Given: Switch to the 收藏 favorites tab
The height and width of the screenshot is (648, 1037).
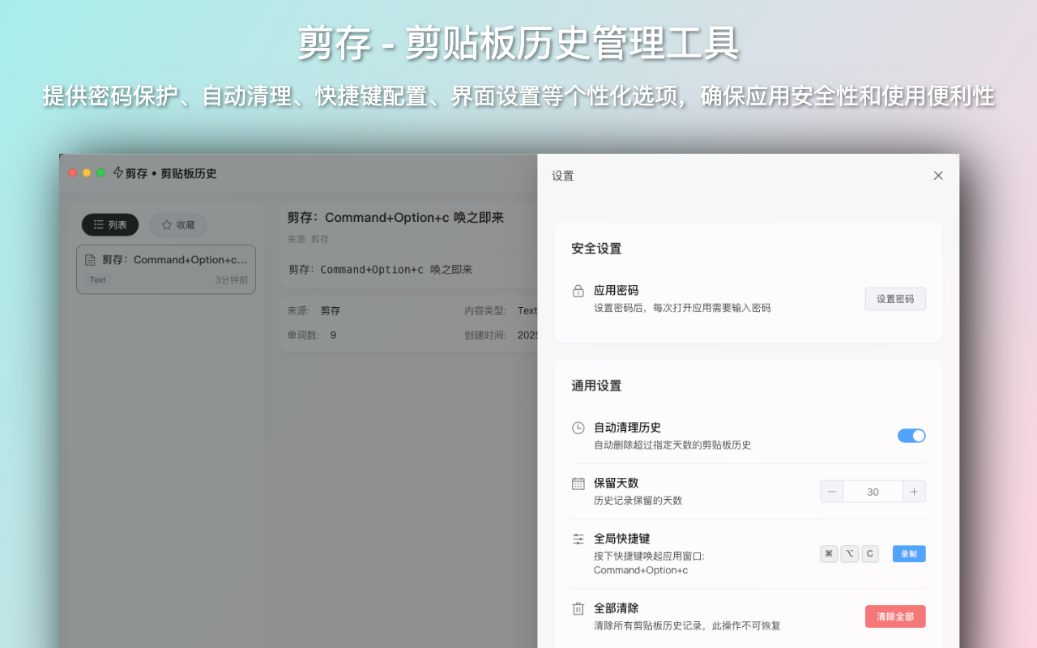Looking at the screenshot, I should point(178,225).
